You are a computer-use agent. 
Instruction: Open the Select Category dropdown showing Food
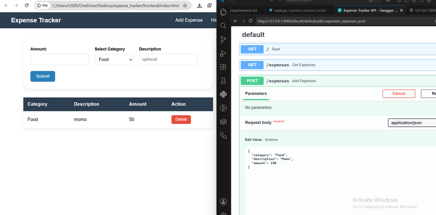114,59
